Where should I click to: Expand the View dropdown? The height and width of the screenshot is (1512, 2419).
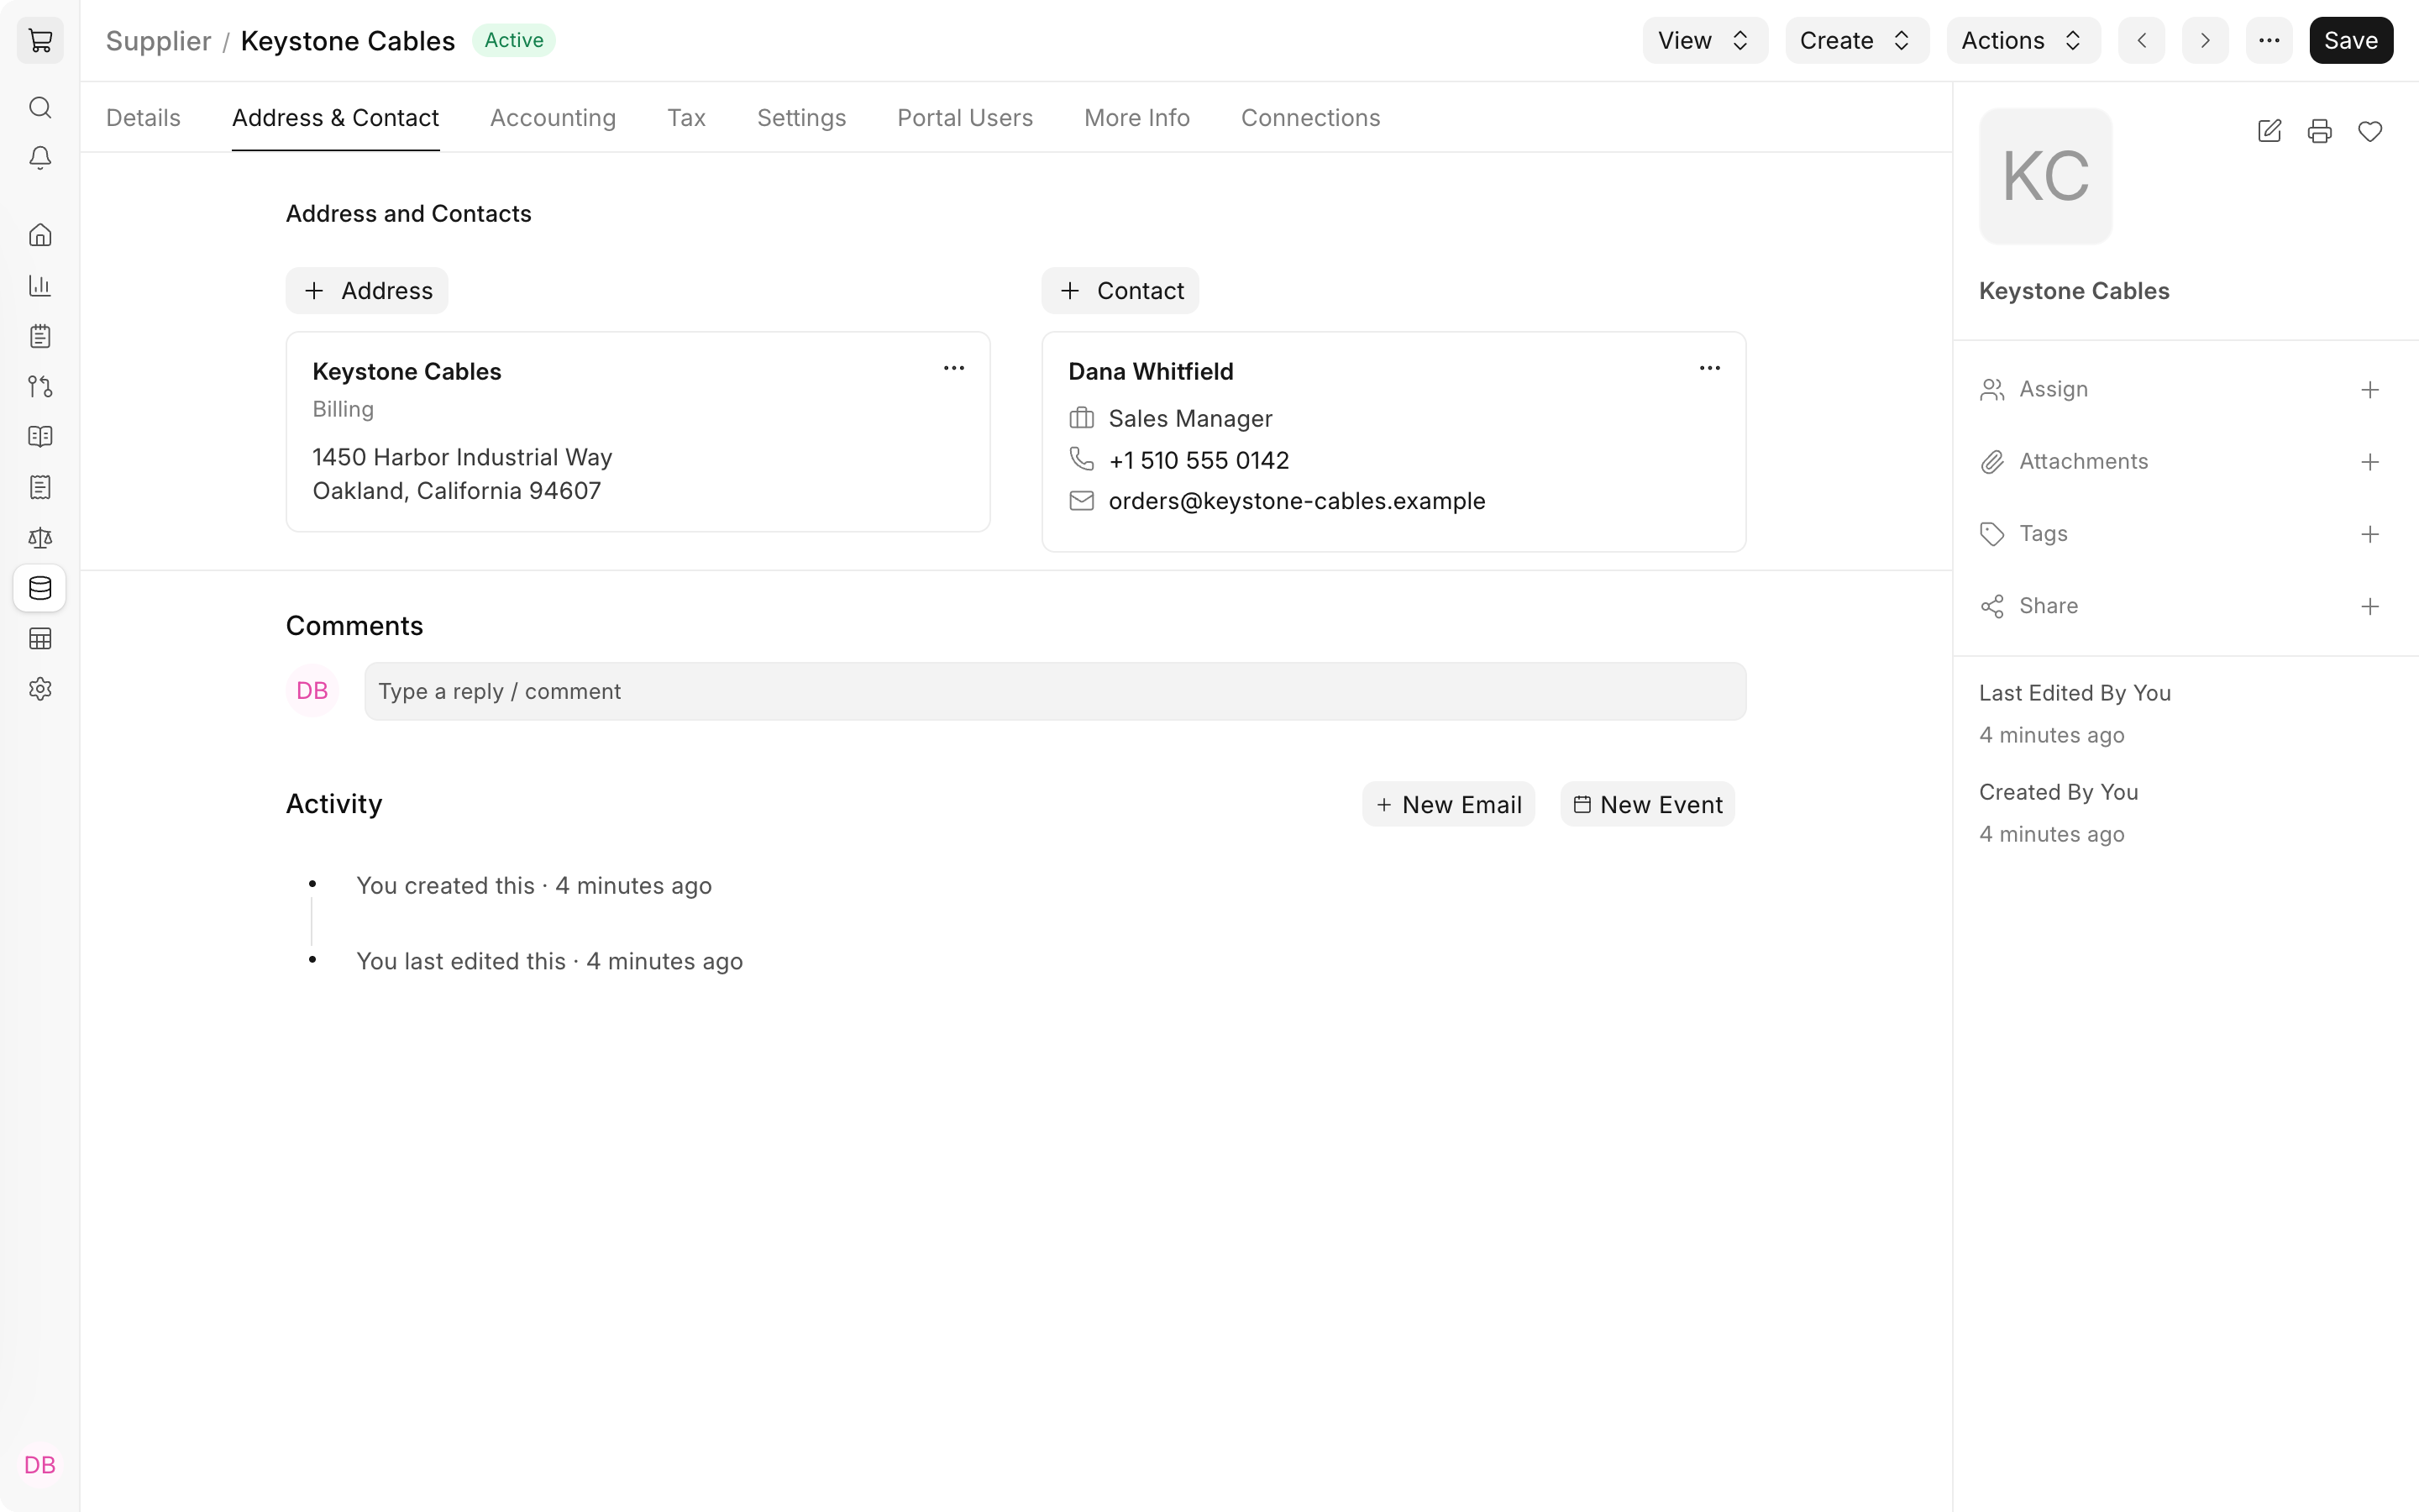(x=1705, y=41)
